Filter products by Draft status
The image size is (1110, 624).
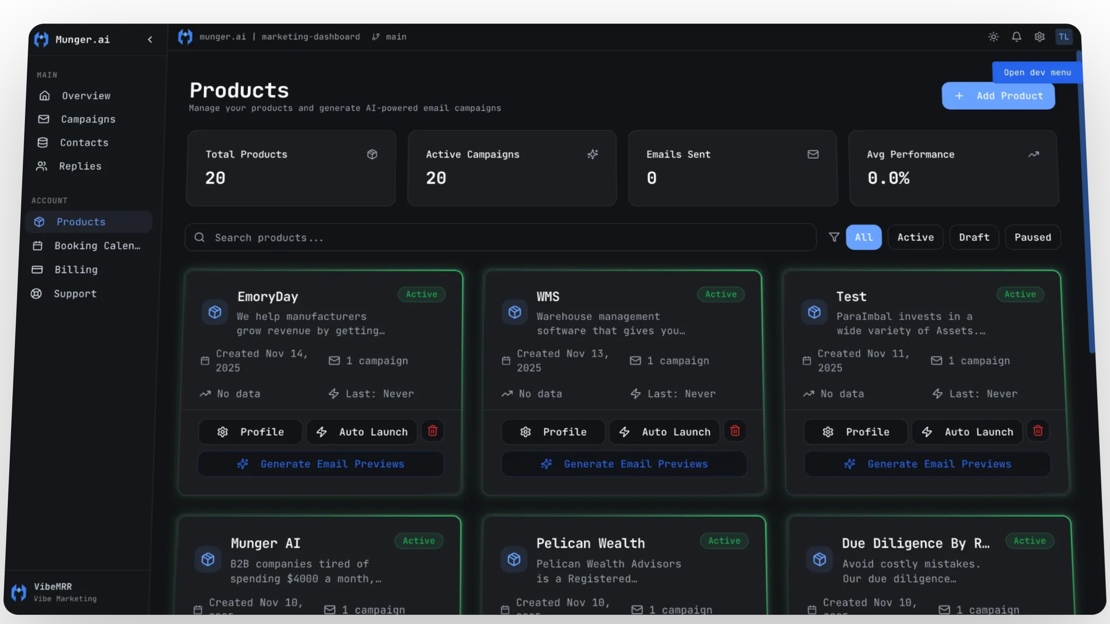click(x=974, y=238)
